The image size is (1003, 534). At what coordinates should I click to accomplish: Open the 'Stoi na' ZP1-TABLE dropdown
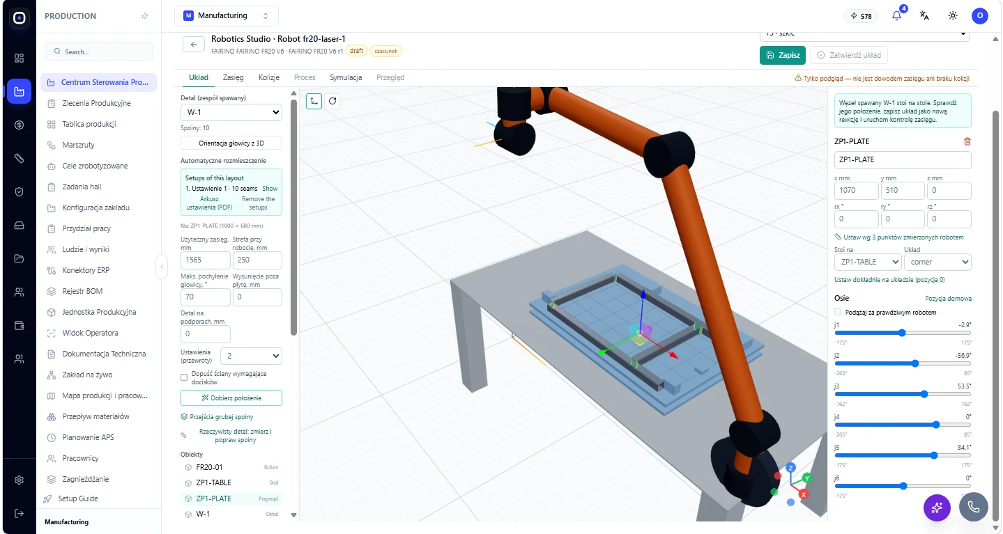pos(868,262)
